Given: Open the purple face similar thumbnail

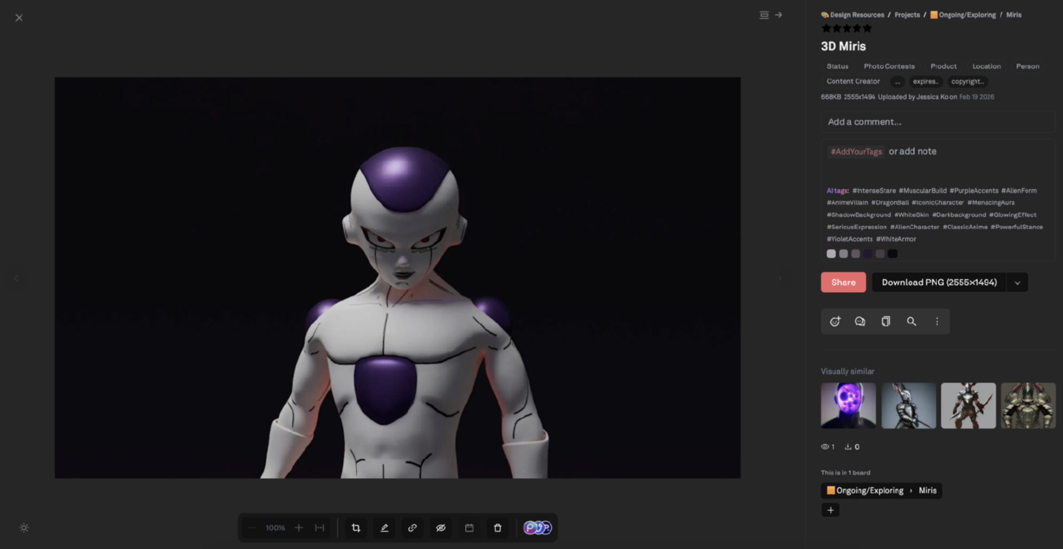Looking at the screenshot, I should [848, 406].
